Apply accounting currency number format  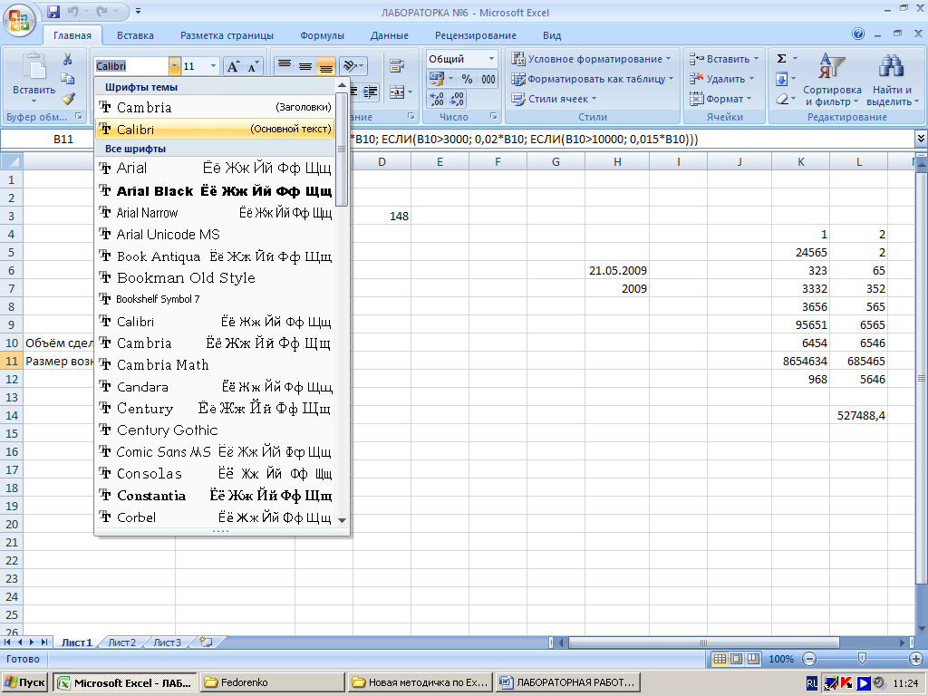[437, 79]
